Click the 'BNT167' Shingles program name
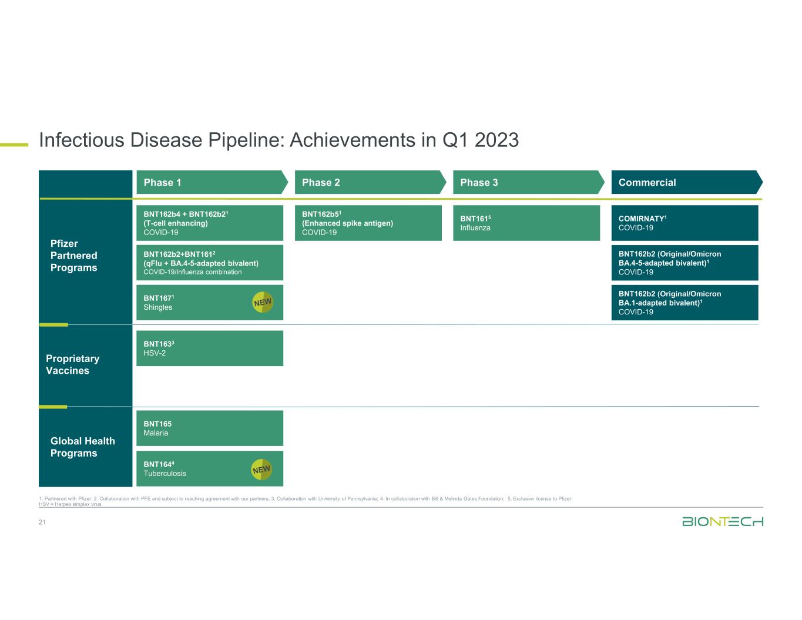The height and width of the screenshot is (620, 802). tap(159, 298)
